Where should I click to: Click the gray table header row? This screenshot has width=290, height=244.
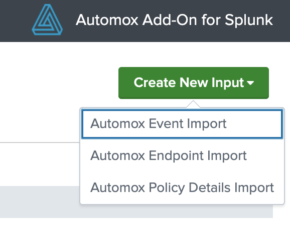(x=40, y=202)
